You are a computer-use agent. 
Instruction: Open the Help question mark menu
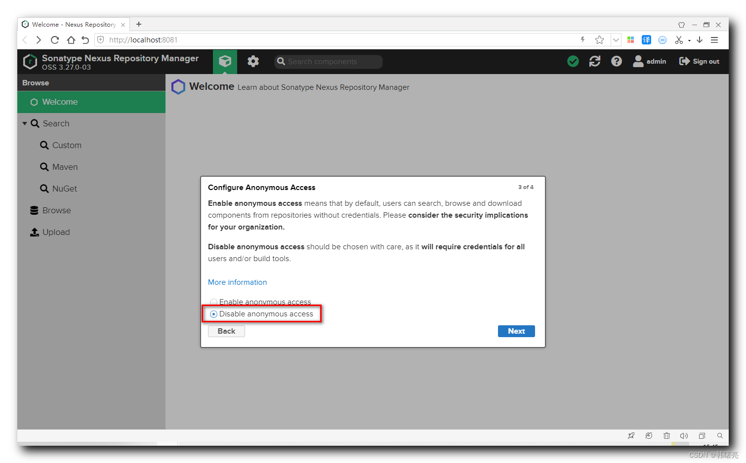pos(617,61)
